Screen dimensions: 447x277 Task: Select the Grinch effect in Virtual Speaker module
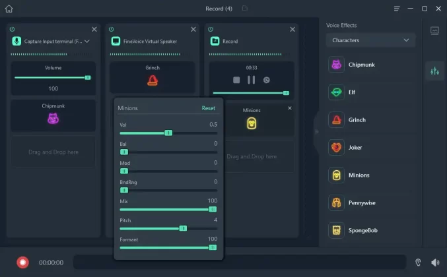tap(153, 77)
